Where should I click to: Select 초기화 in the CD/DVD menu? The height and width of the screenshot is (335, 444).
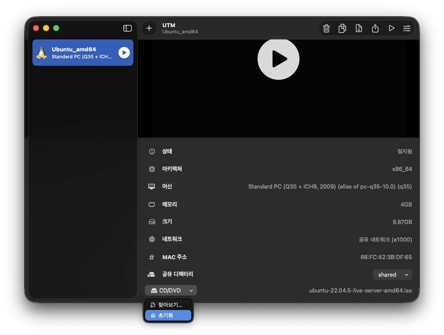point(168,315)
